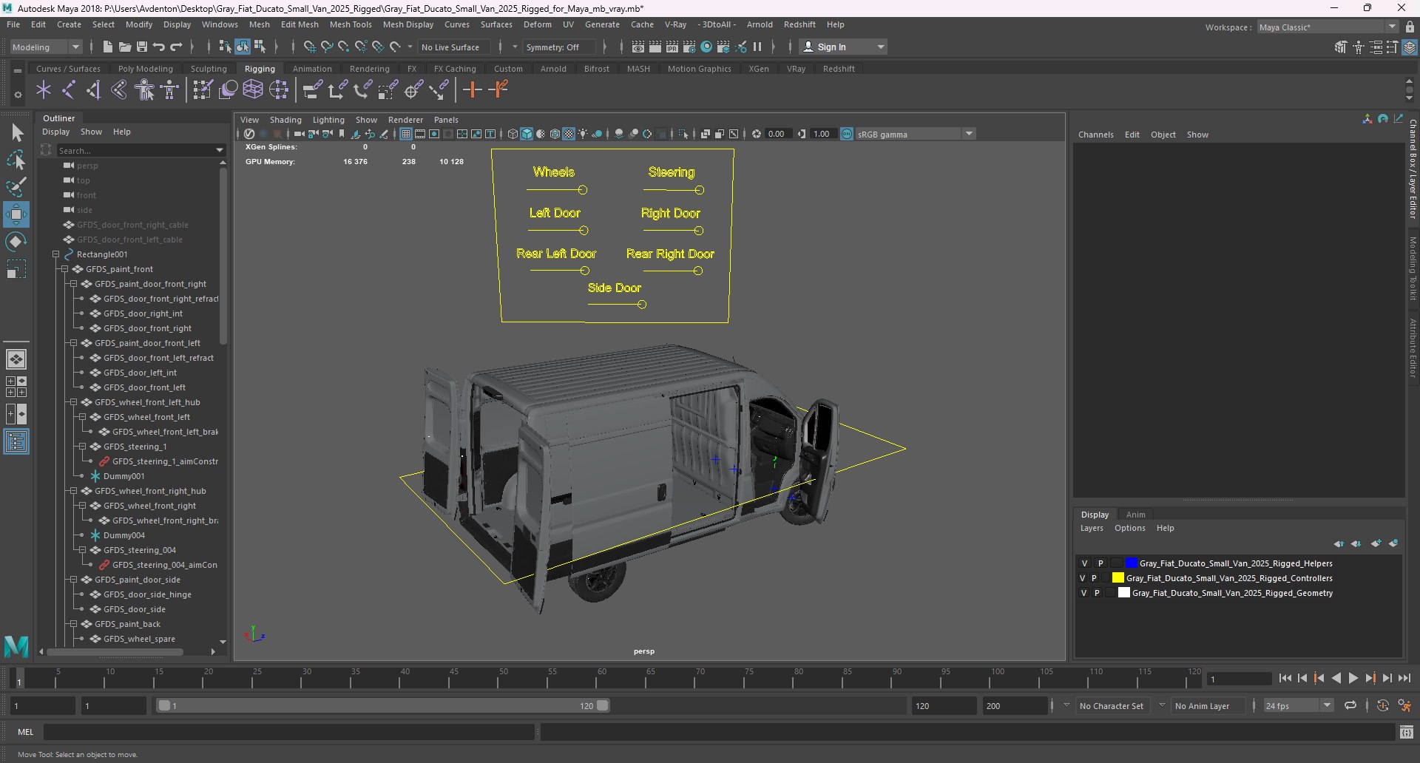Collapse the GFDS_paint_front node
Image resolution: width=1420 pixels, height=763 pixels.
coord(64,269)
